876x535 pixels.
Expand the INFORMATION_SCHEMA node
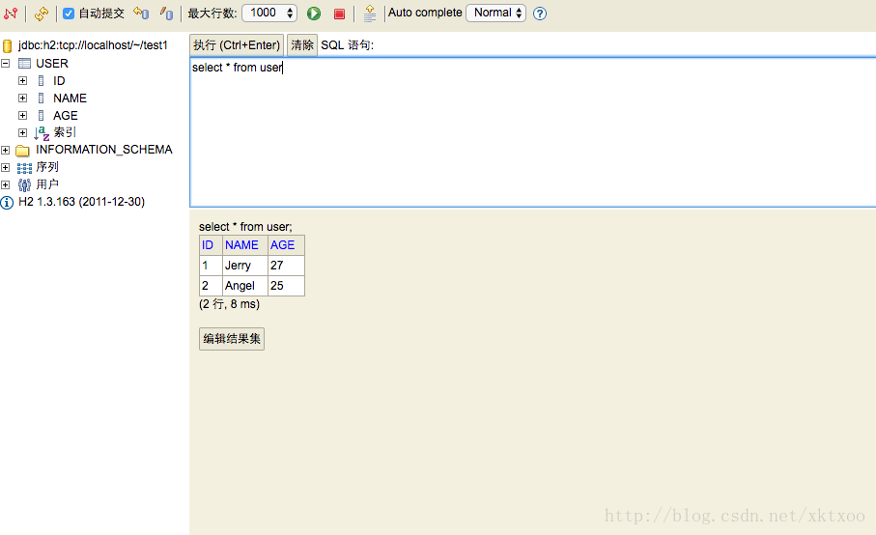click(6, 151)
